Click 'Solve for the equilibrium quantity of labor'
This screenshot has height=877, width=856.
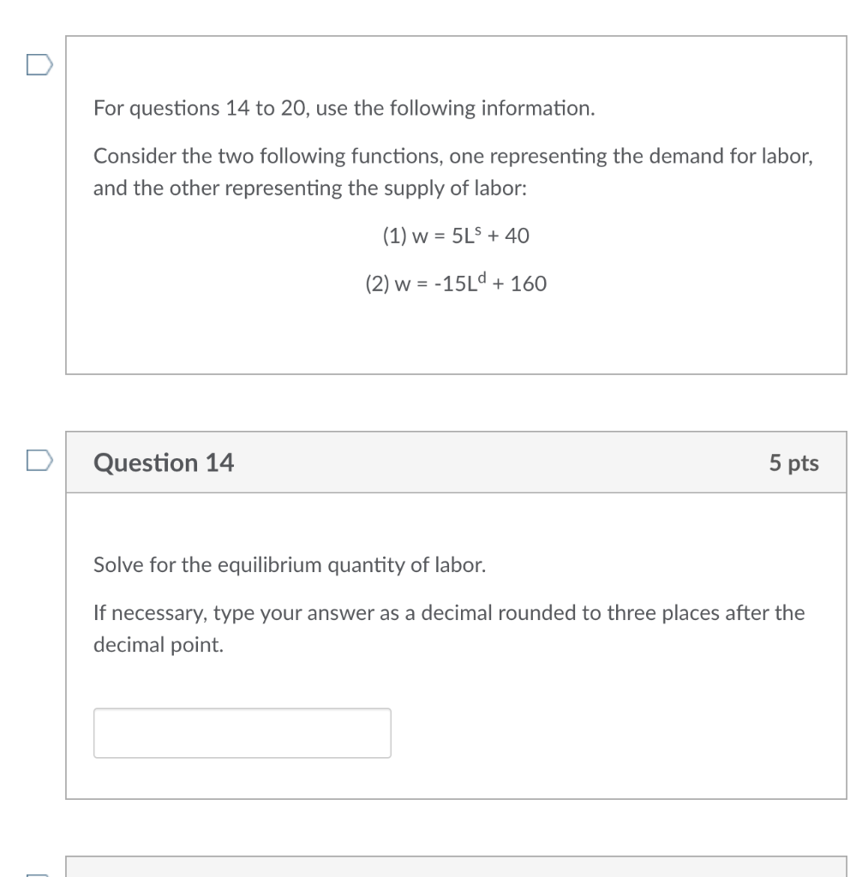(x=290, y=564)
